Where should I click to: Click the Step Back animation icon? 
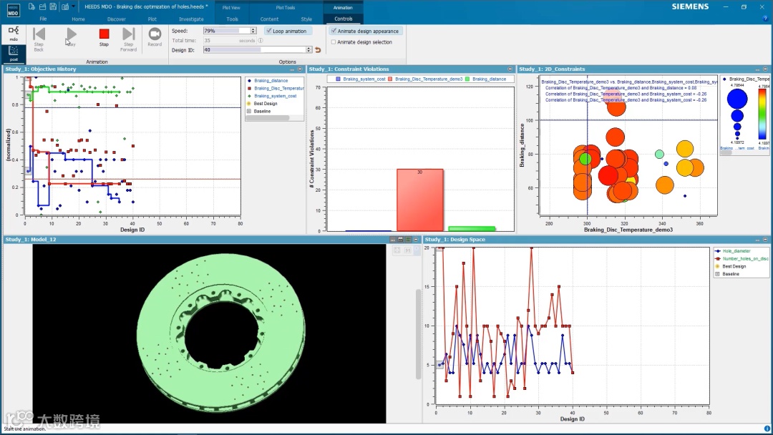click(x=39, y=39)
